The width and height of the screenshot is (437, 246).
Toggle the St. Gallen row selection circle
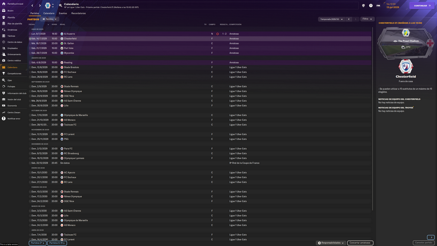(30, 44)
